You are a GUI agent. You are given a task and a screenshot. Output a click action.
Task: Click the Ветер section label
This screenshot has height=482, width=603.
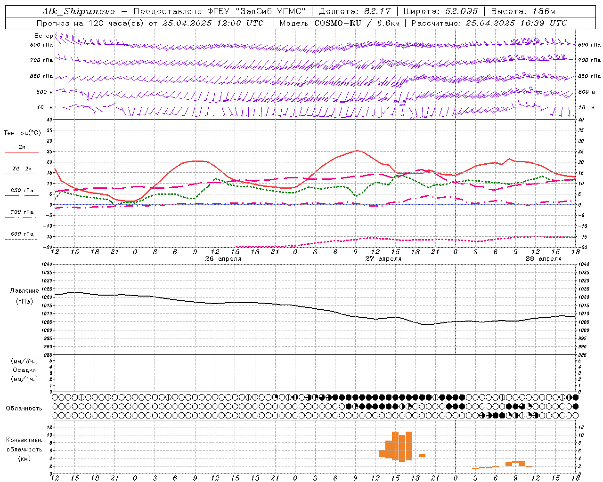point(43,36)
